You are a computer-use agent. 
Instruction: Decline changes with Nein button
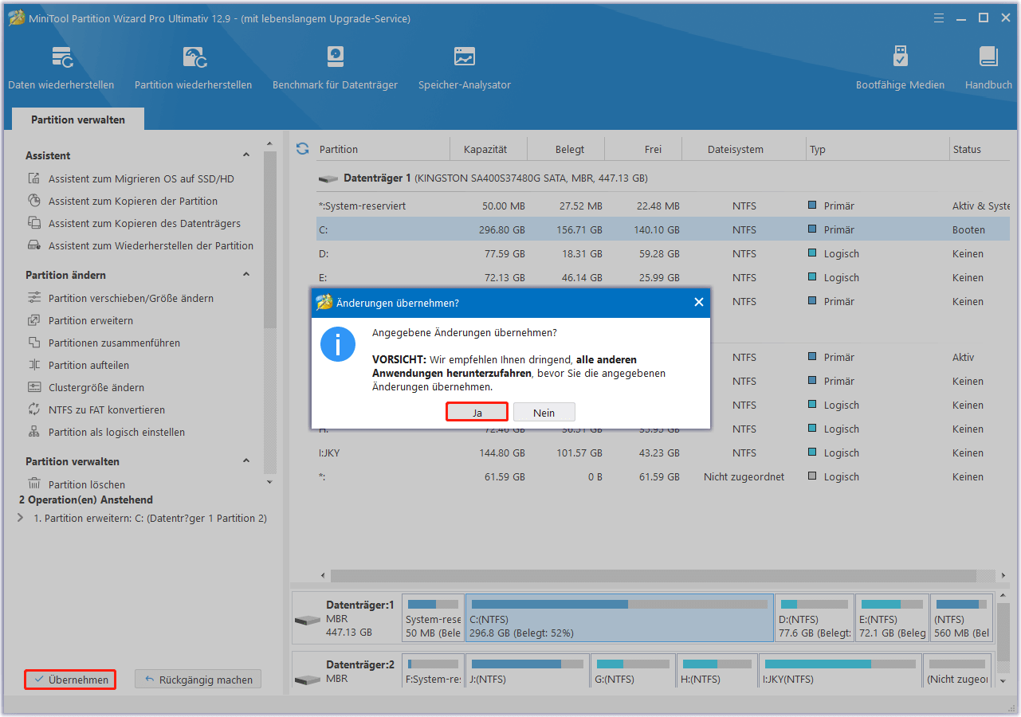click(544, 412)
